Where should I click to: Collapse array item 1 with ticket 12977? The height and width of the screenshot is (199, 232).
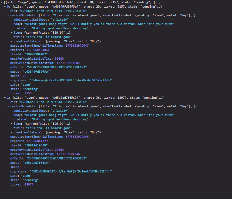pyautogui.click(x=5, y=98)
